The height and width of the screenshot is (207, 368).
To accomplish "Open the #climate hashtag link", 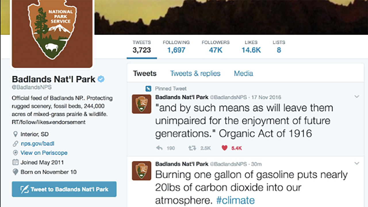I will [x=235, y=200].
